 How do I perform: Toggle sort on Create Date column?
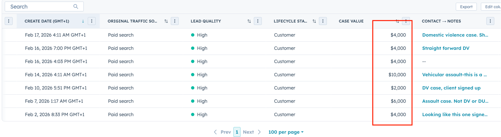coord(83,21)
